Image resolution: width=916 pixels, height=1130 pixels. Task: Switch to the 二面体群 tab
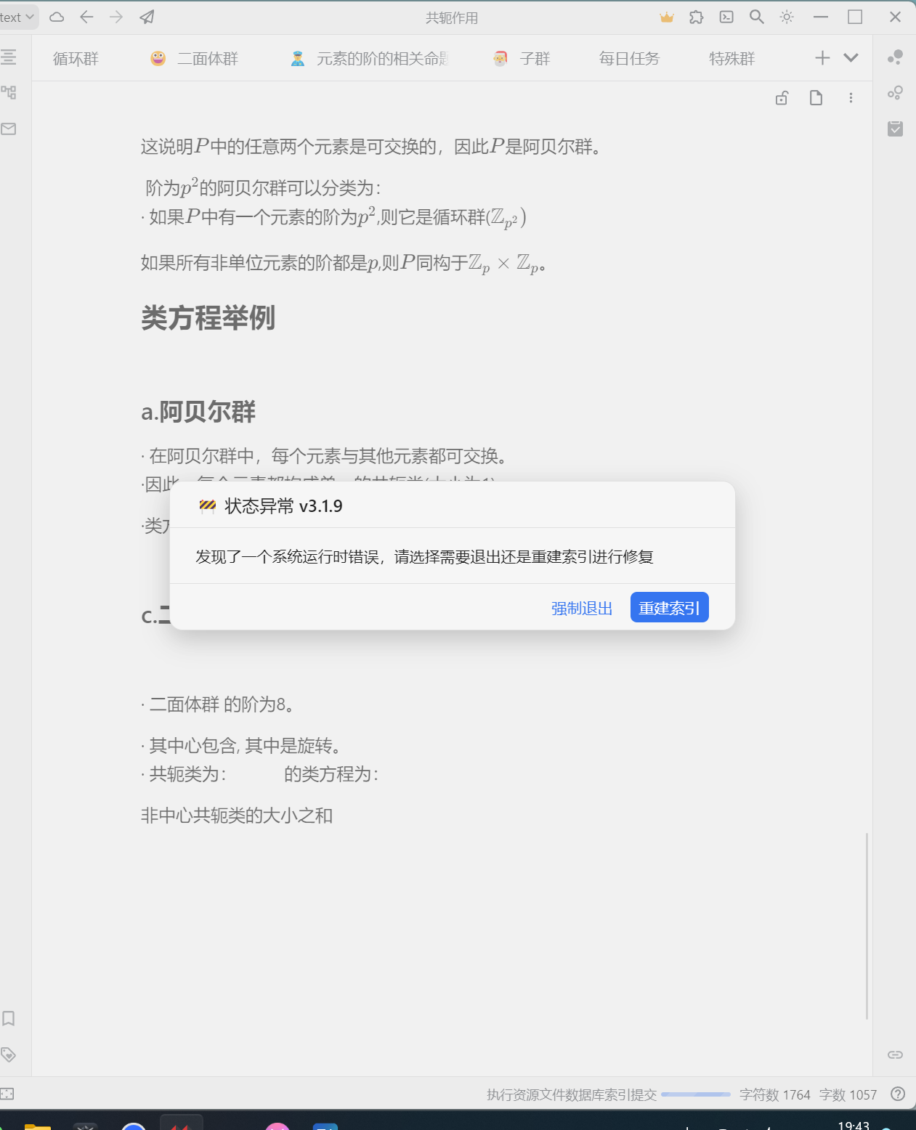194,59
